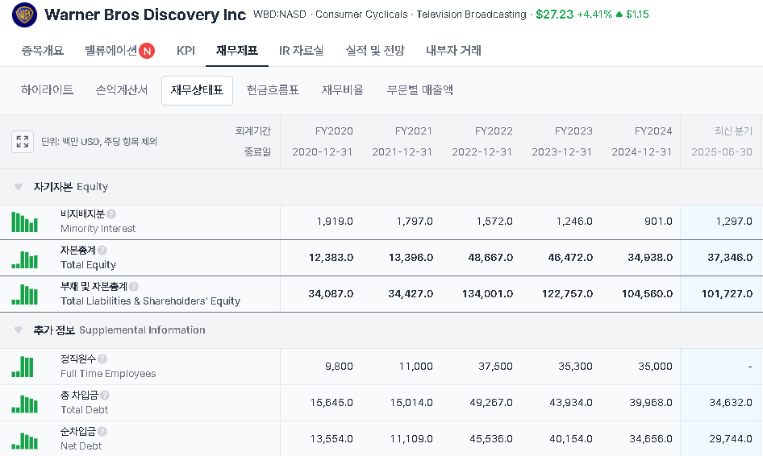The image size is (763, 456).
Task: Click the Consumer Cyclicals sector label
Action: coord(361,15)
